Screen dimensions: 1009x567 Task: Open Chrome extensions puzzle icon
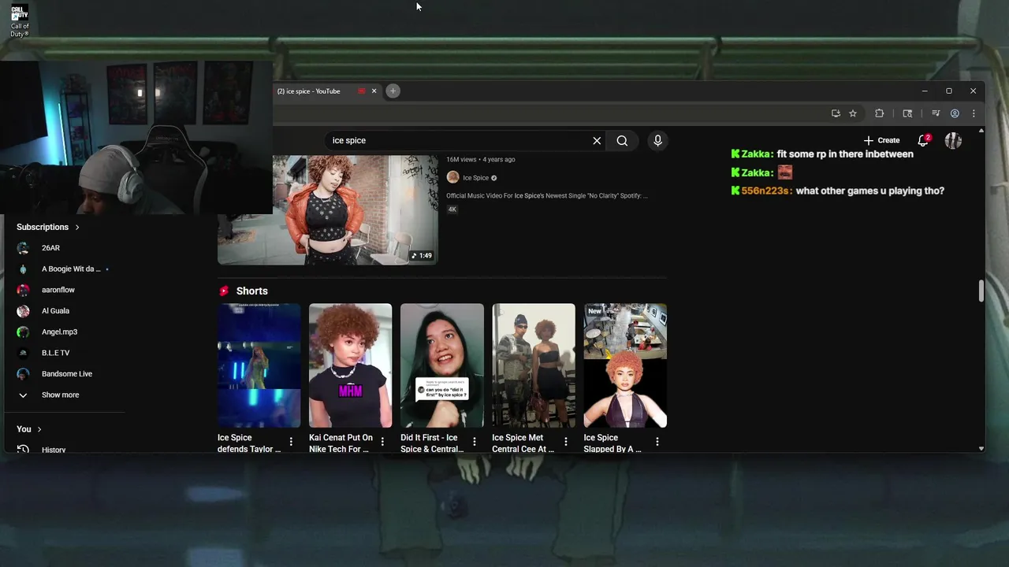tap(879, 113)
